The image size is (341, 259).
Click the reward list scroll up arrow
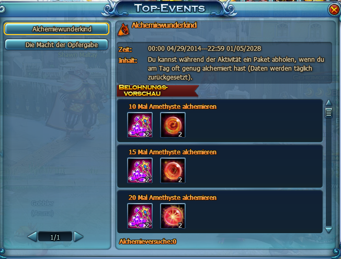[328, 103]
